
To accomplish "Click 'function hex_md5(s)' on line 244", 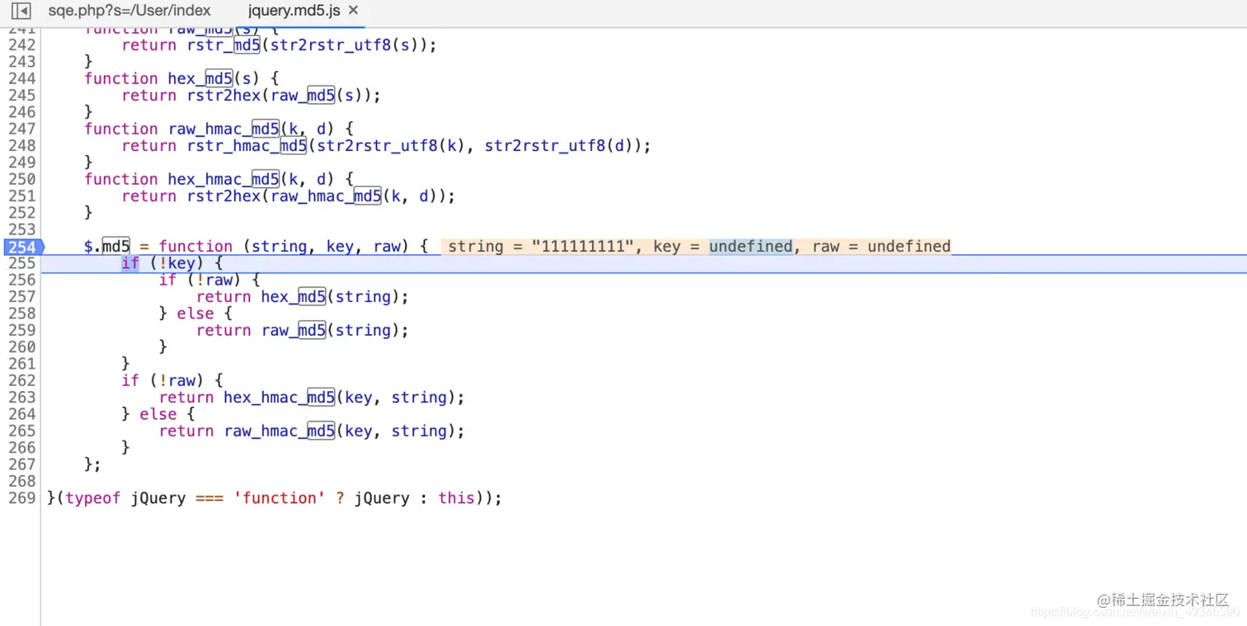I will [x=172, y=79].
